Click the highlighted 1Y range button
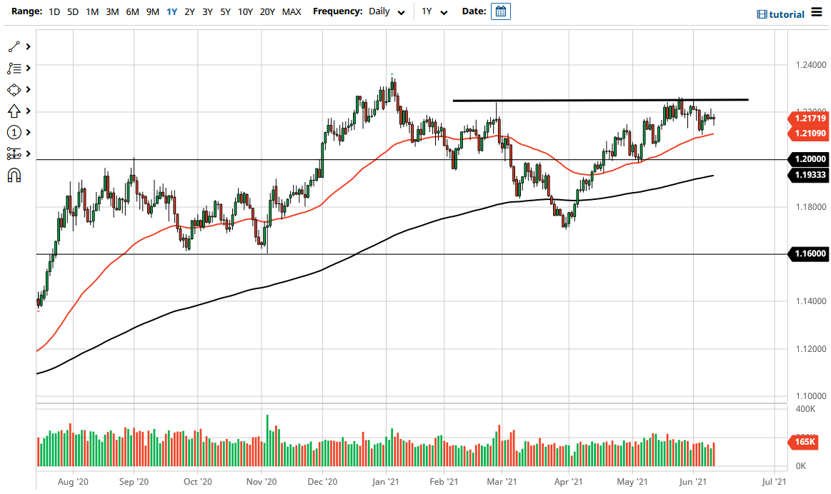Viewport: 831px width, 494px height. coord(171,11)
